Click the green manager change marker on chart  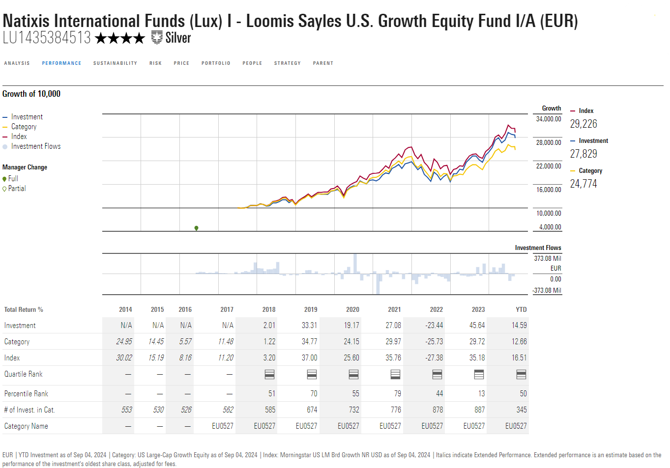coord(197,228)
